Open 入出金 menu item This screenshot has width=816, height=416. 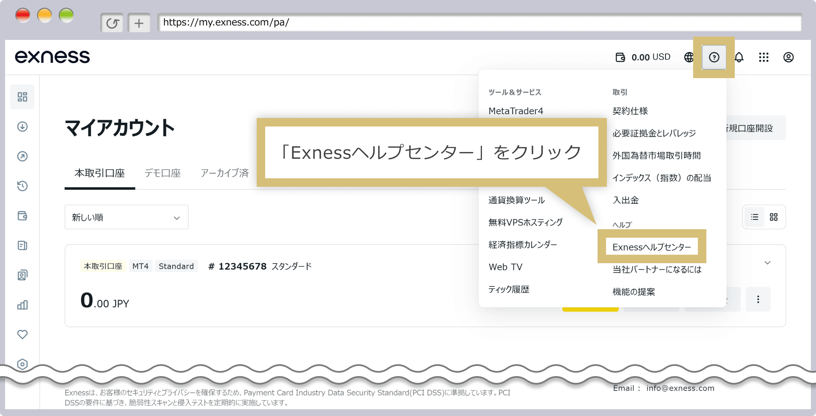[626, 200]
